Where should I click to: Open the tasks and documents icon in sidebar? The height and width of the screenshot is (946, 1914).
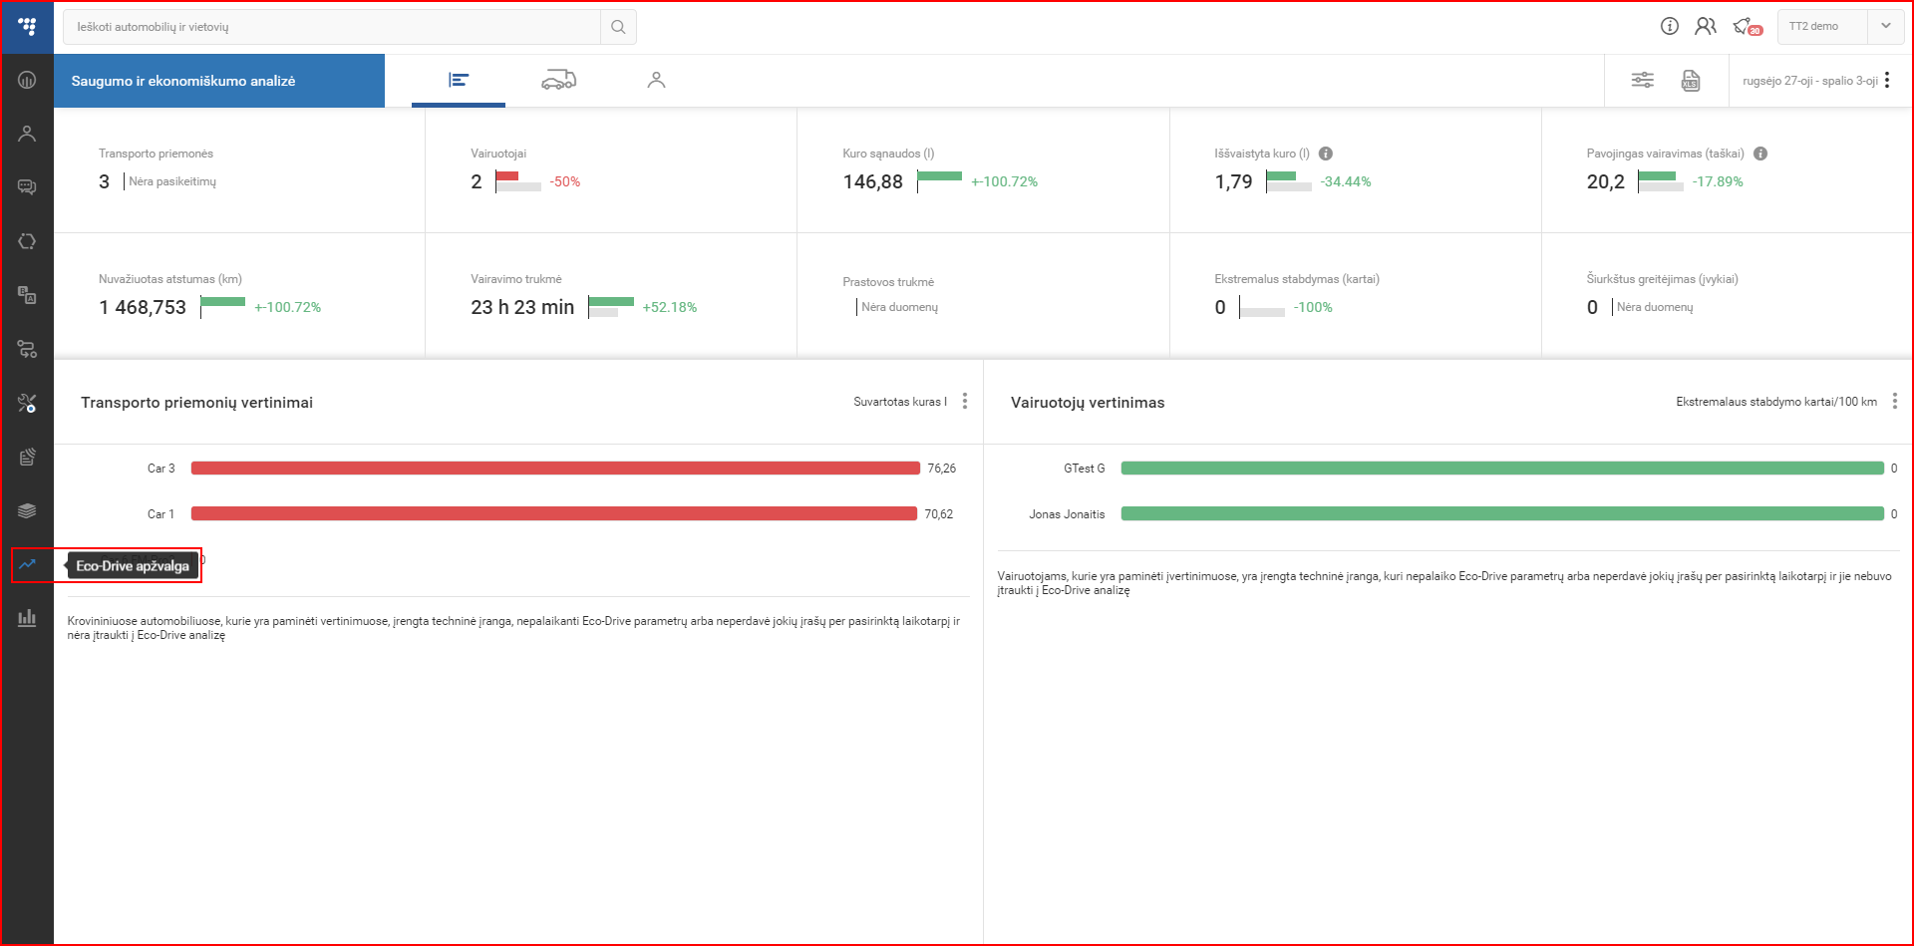27,295
